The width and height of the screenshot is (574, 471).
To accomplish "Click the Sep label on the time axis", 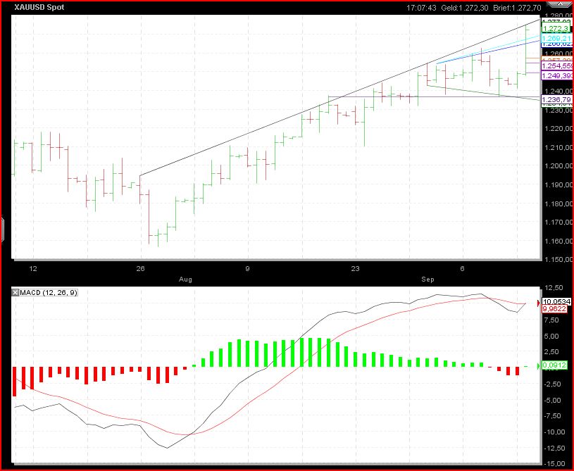I will tap(428, 279).
